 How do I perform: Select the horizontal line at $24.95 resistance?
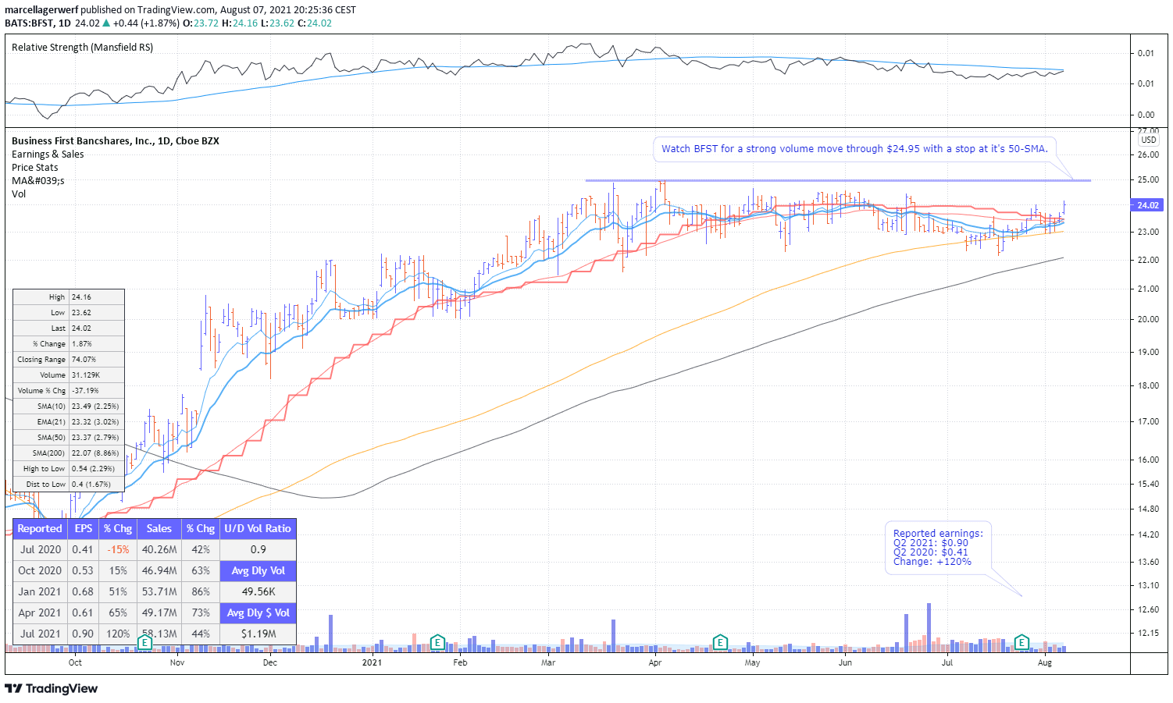(x=837, y=181)
